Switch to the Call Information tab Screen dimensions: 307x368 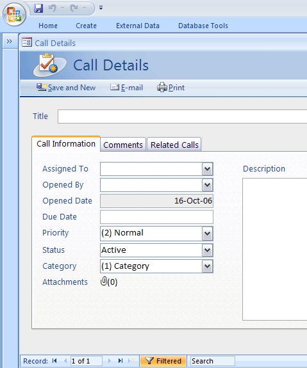click(x=66, y=143)
